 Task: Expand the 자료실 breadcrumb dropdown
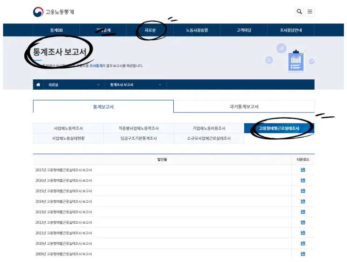(x=74, y=85)
